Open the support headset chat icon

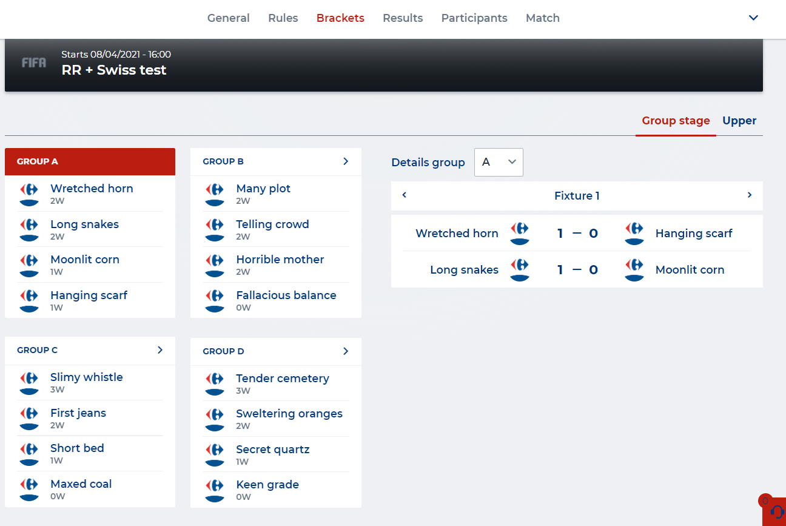pos(776,511)
